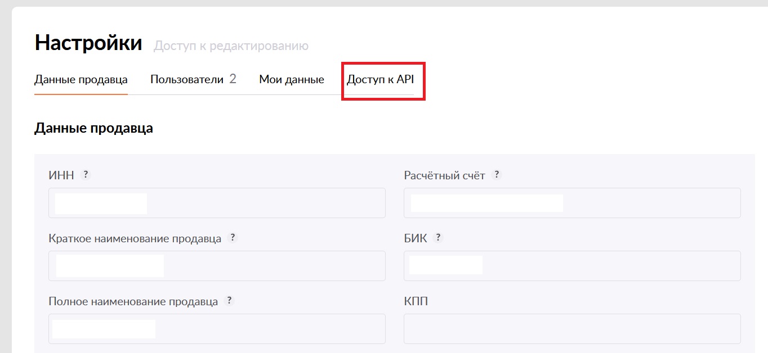The width and height of the screenshot is (768, 353).
Task: Click the empty КПП input field
Action: pos(572,329)
